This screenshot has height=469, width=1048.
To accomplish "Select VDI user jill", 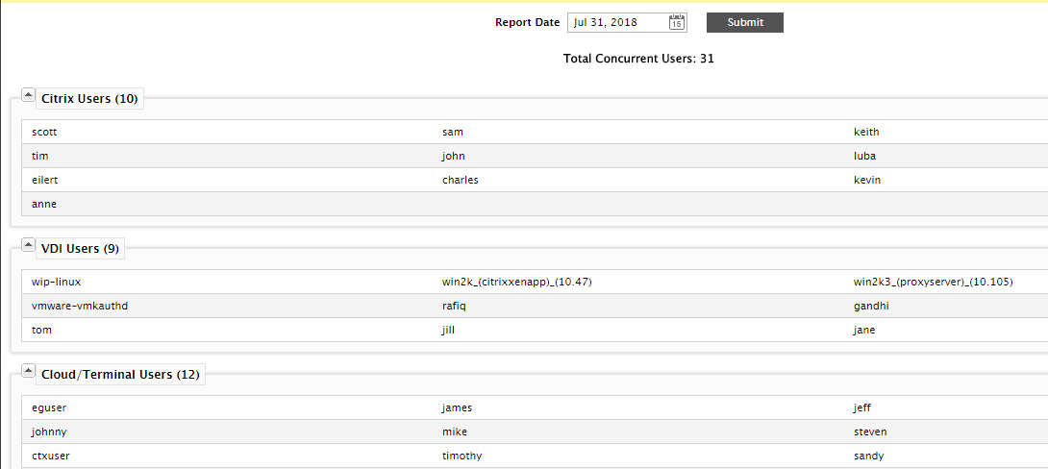I will pyautogui.click(x=448, y=330).
